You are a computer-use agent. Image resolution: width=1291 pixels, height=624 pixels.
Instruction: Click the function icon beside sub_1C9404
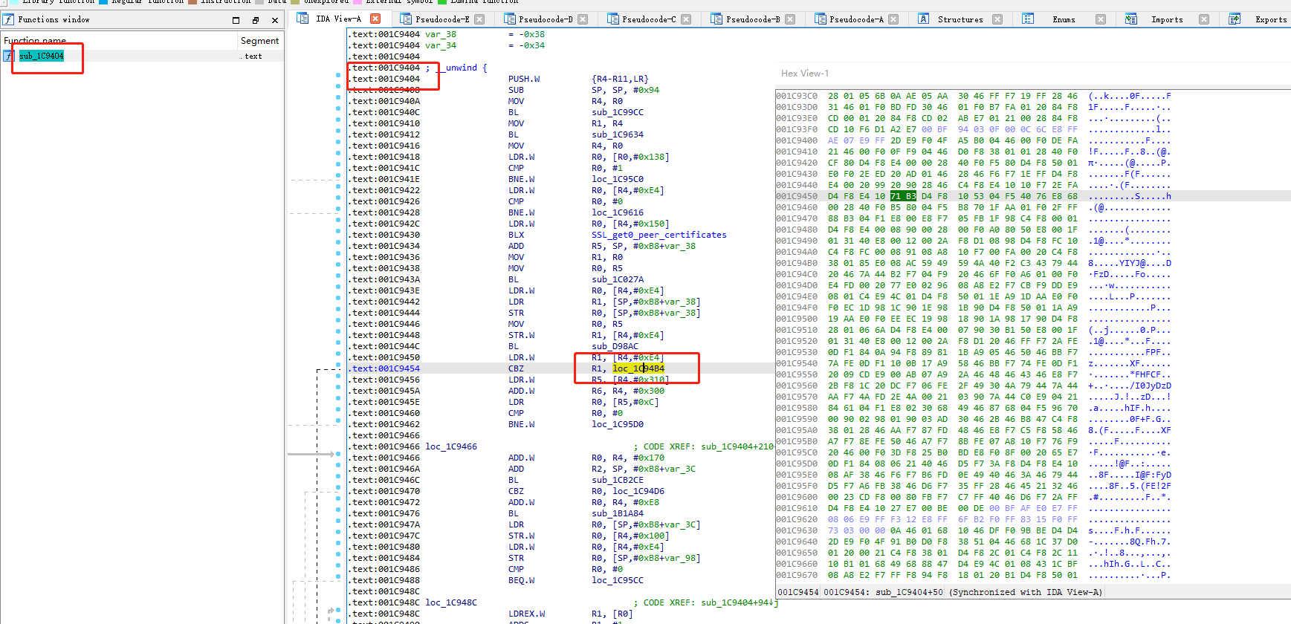pos(9,56)
